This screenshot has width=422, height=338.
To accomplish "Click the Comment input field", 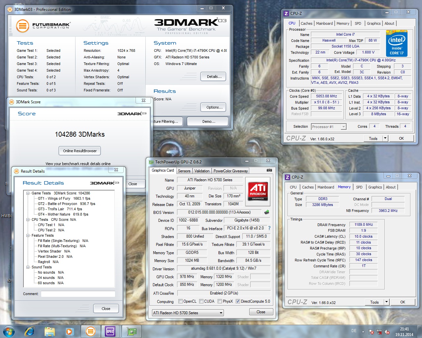I will (78, 294).
